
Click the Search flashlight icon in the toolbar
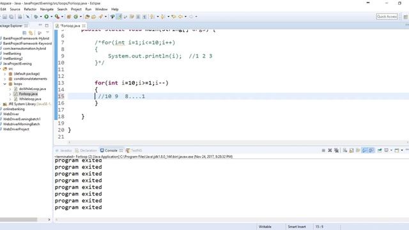coord(101,17)
